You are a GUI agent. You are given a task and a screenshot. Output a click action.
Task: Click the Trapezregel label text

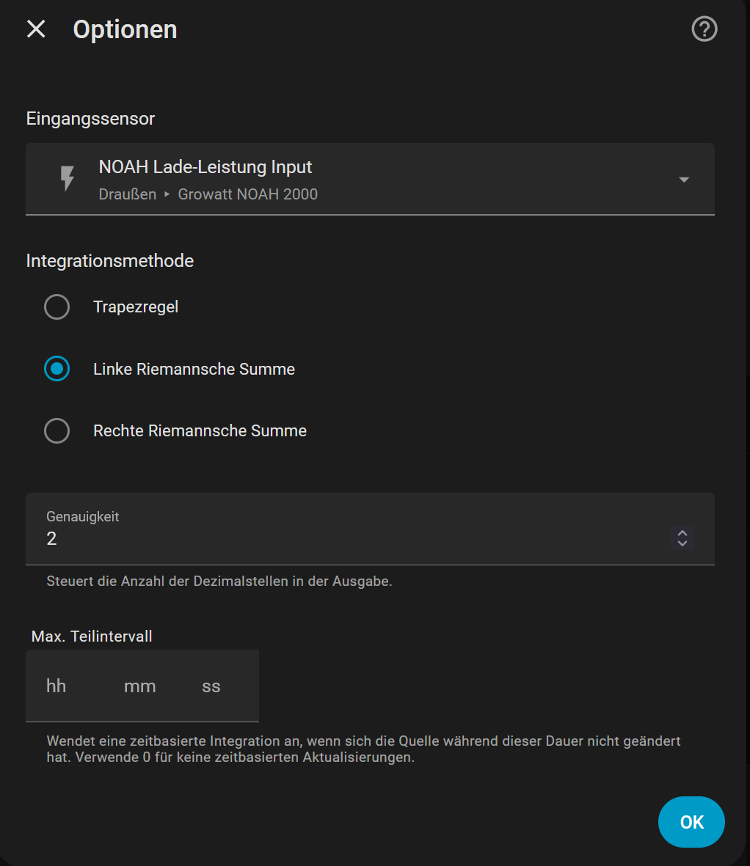pos(136,307)
